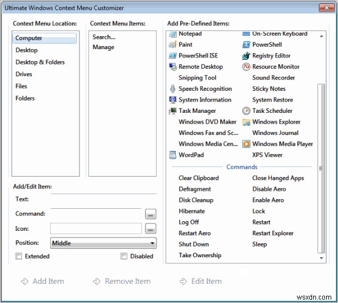
Task: Click the scrollbar up arrow in pre-defined items
Action: pyautogui.click(x=322, y=36)
